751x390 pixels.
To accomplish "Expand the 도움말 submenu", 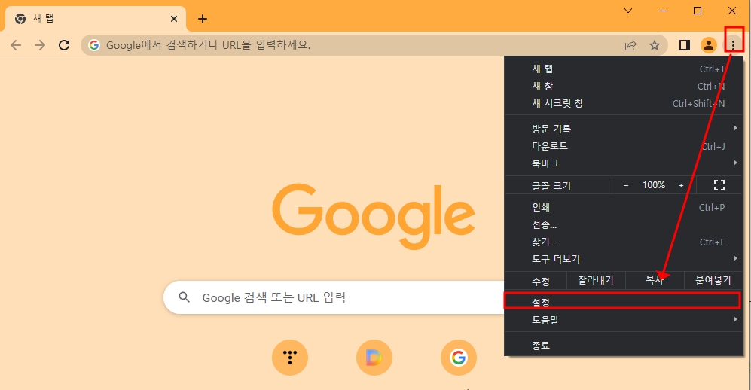I will point(624,320).
